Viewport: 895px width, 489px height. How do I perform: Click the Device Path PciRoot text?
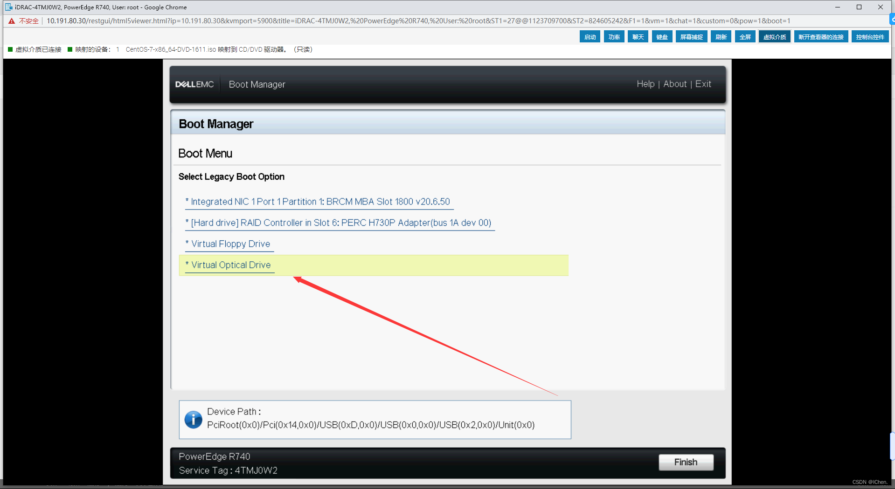click(x=371, y=425)
